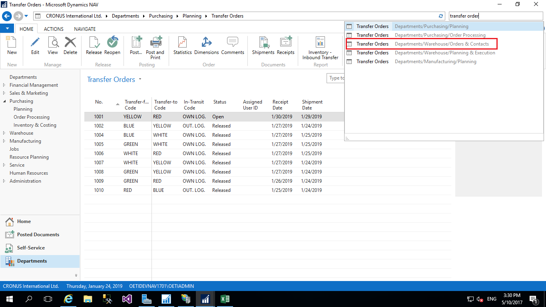Sort by the No. column header
This screenshot has height=307, width=546.
click(99, 102)
